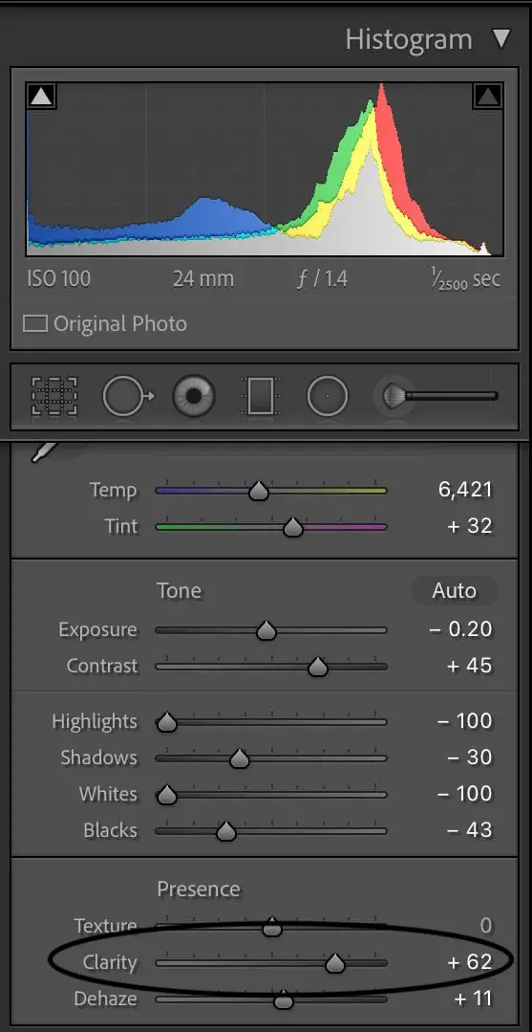Select the Contrast value +45
Image resolution: width=532 pixels, height=1032 pixels.
point(469,666)
